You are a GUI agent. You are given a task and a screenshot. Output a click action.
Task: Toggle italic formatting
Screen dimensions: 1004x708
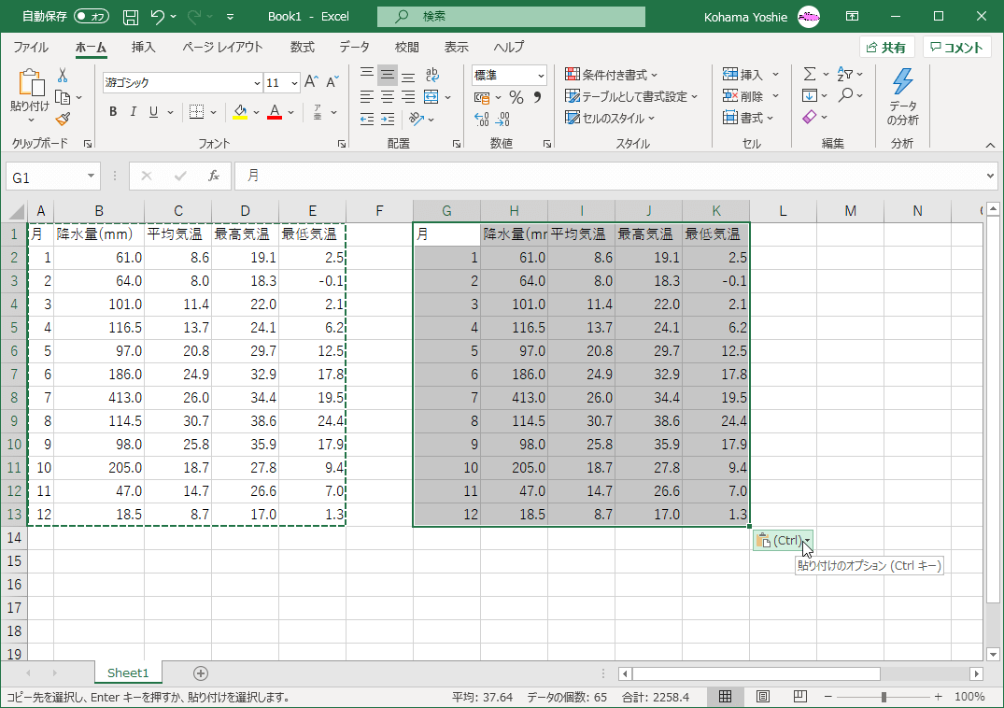(x=134, y=112)
